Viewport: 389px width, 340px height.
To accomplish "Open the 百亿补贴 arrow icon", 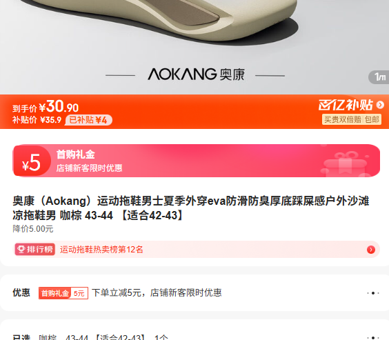I will (380, 105).
